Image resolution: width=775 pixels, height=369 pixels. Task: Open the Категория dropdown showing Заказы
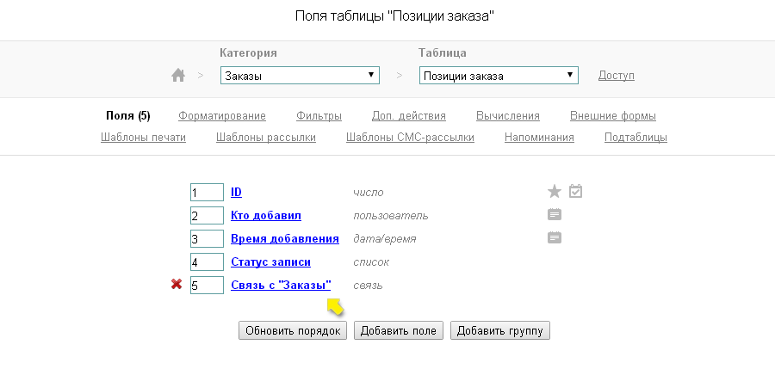[x=300, y=76]
